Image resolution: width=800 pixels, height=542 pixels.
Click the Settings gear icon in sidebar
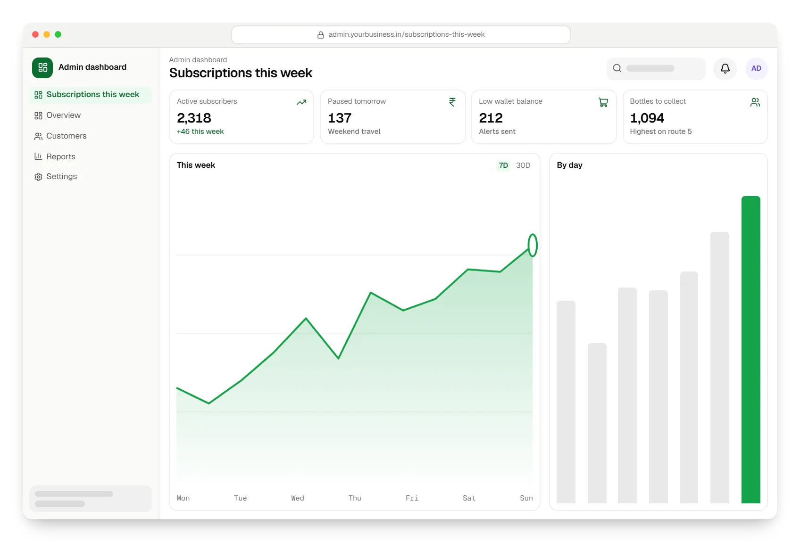coord(38,177)
